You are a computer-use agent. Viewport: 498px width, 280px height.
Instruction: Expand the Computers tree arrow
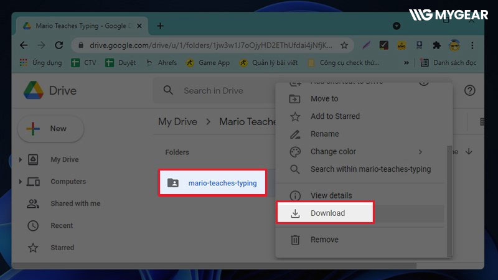(x=21, y=182)
